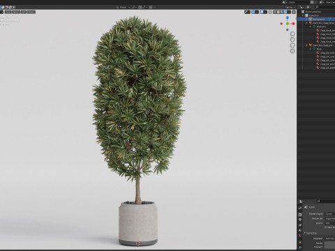
Task: Collapse the Sampling panel
Action: pyautogui.click(x=311, y=233)
